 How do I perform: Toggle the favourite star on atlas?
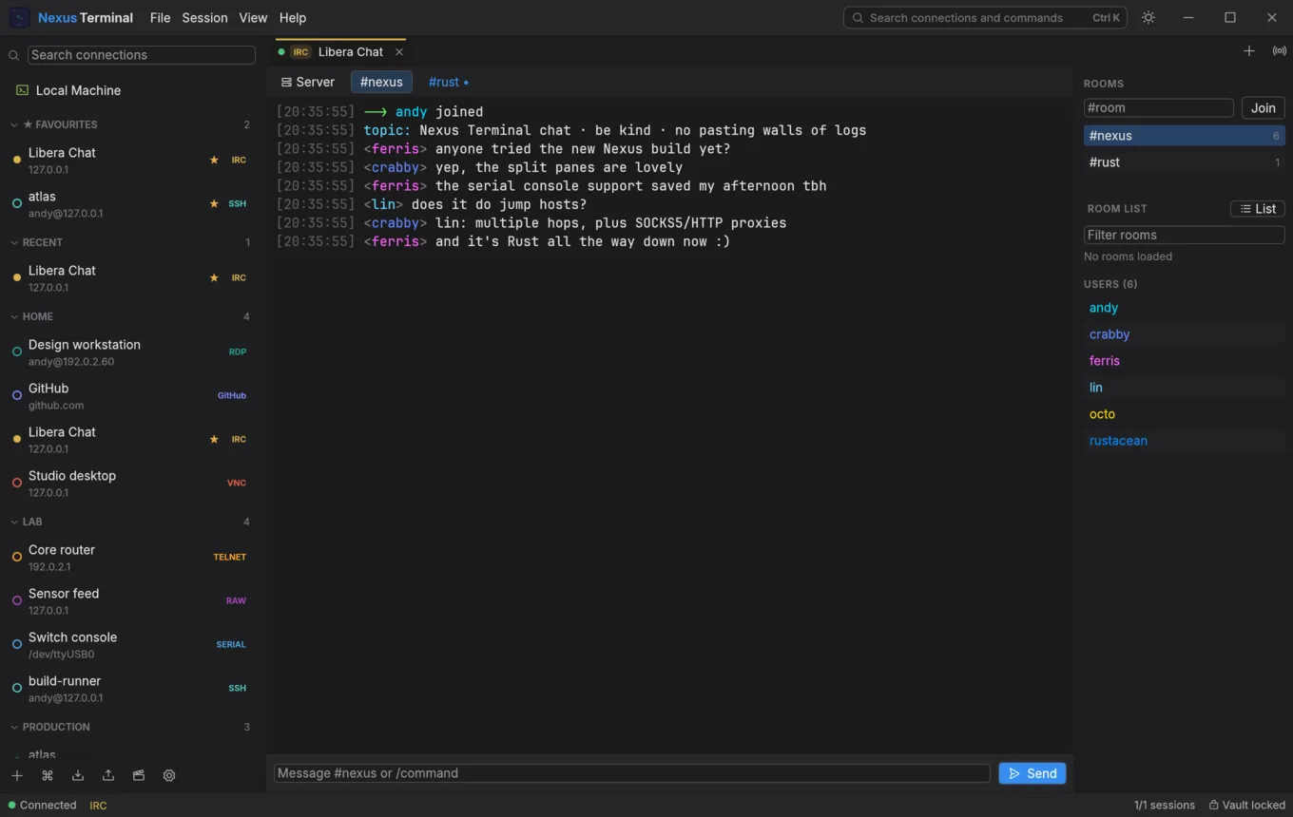[x=214, y=204]
